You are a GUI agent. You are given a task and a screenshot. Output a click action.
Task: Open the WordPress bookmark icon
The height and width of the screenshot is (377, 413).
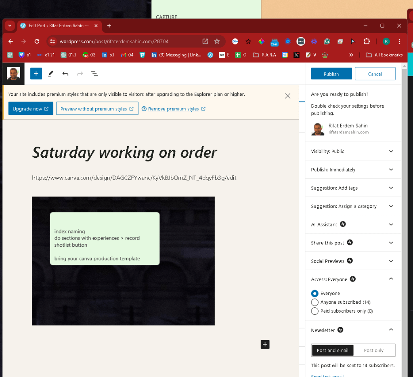pyautogui.click(x=210, y=55)
